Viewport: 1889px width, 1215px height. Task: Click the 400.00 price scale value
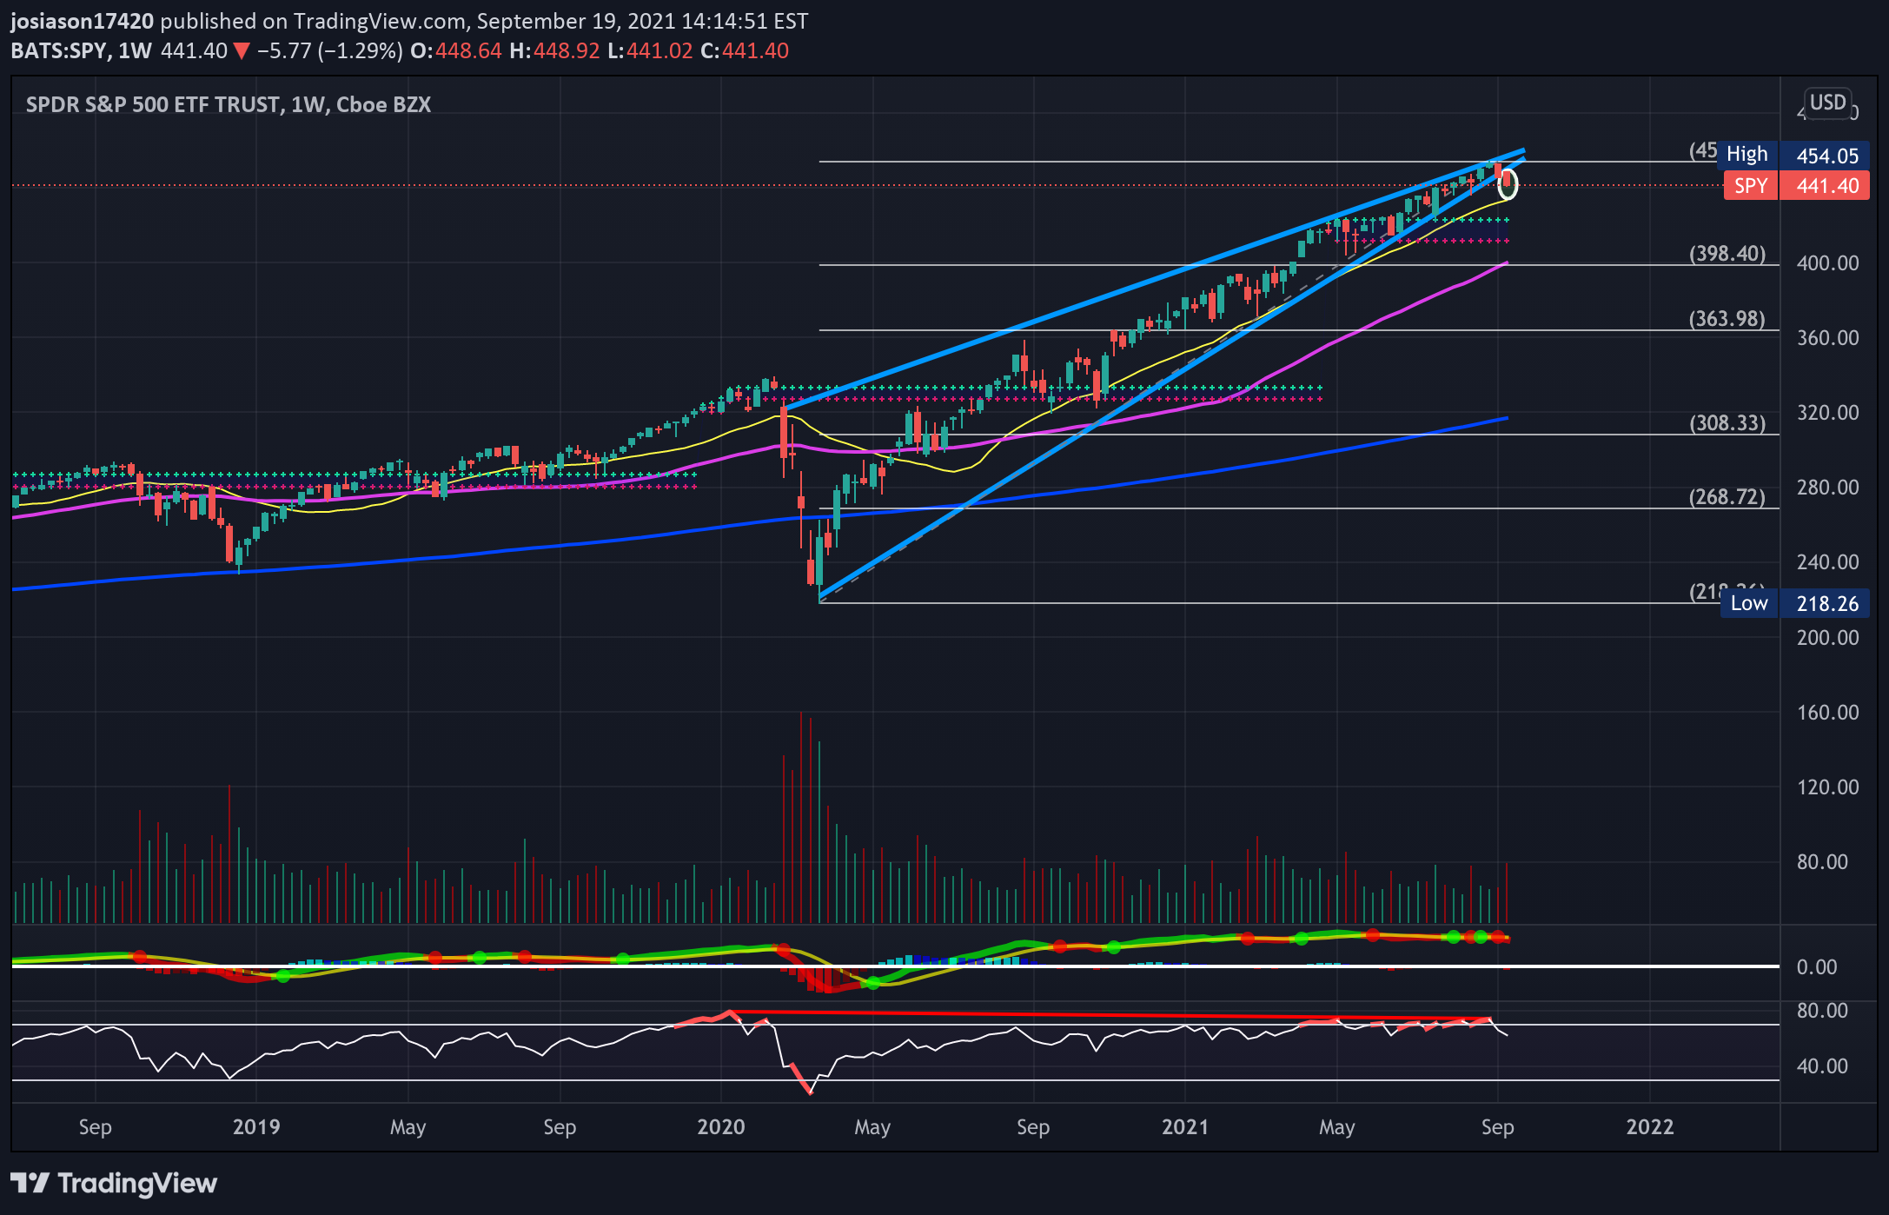point(1827,262)
